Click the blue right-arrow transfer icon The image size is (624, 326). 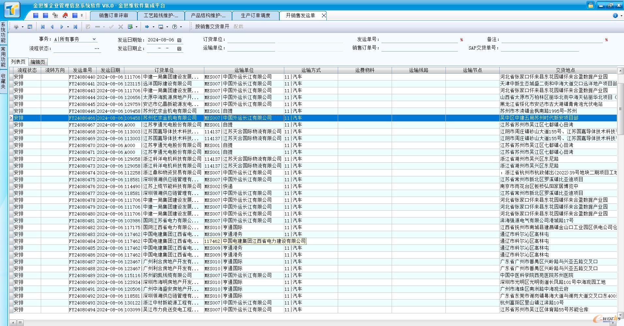click(x=147, y=27)
